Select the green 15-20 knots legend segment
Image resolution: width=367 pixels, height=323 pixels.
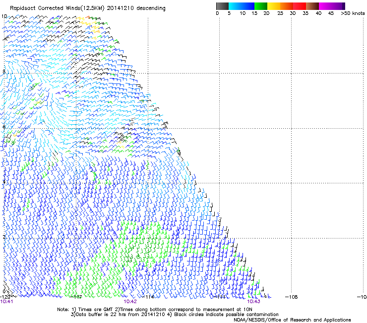click(x=261, y=6)
